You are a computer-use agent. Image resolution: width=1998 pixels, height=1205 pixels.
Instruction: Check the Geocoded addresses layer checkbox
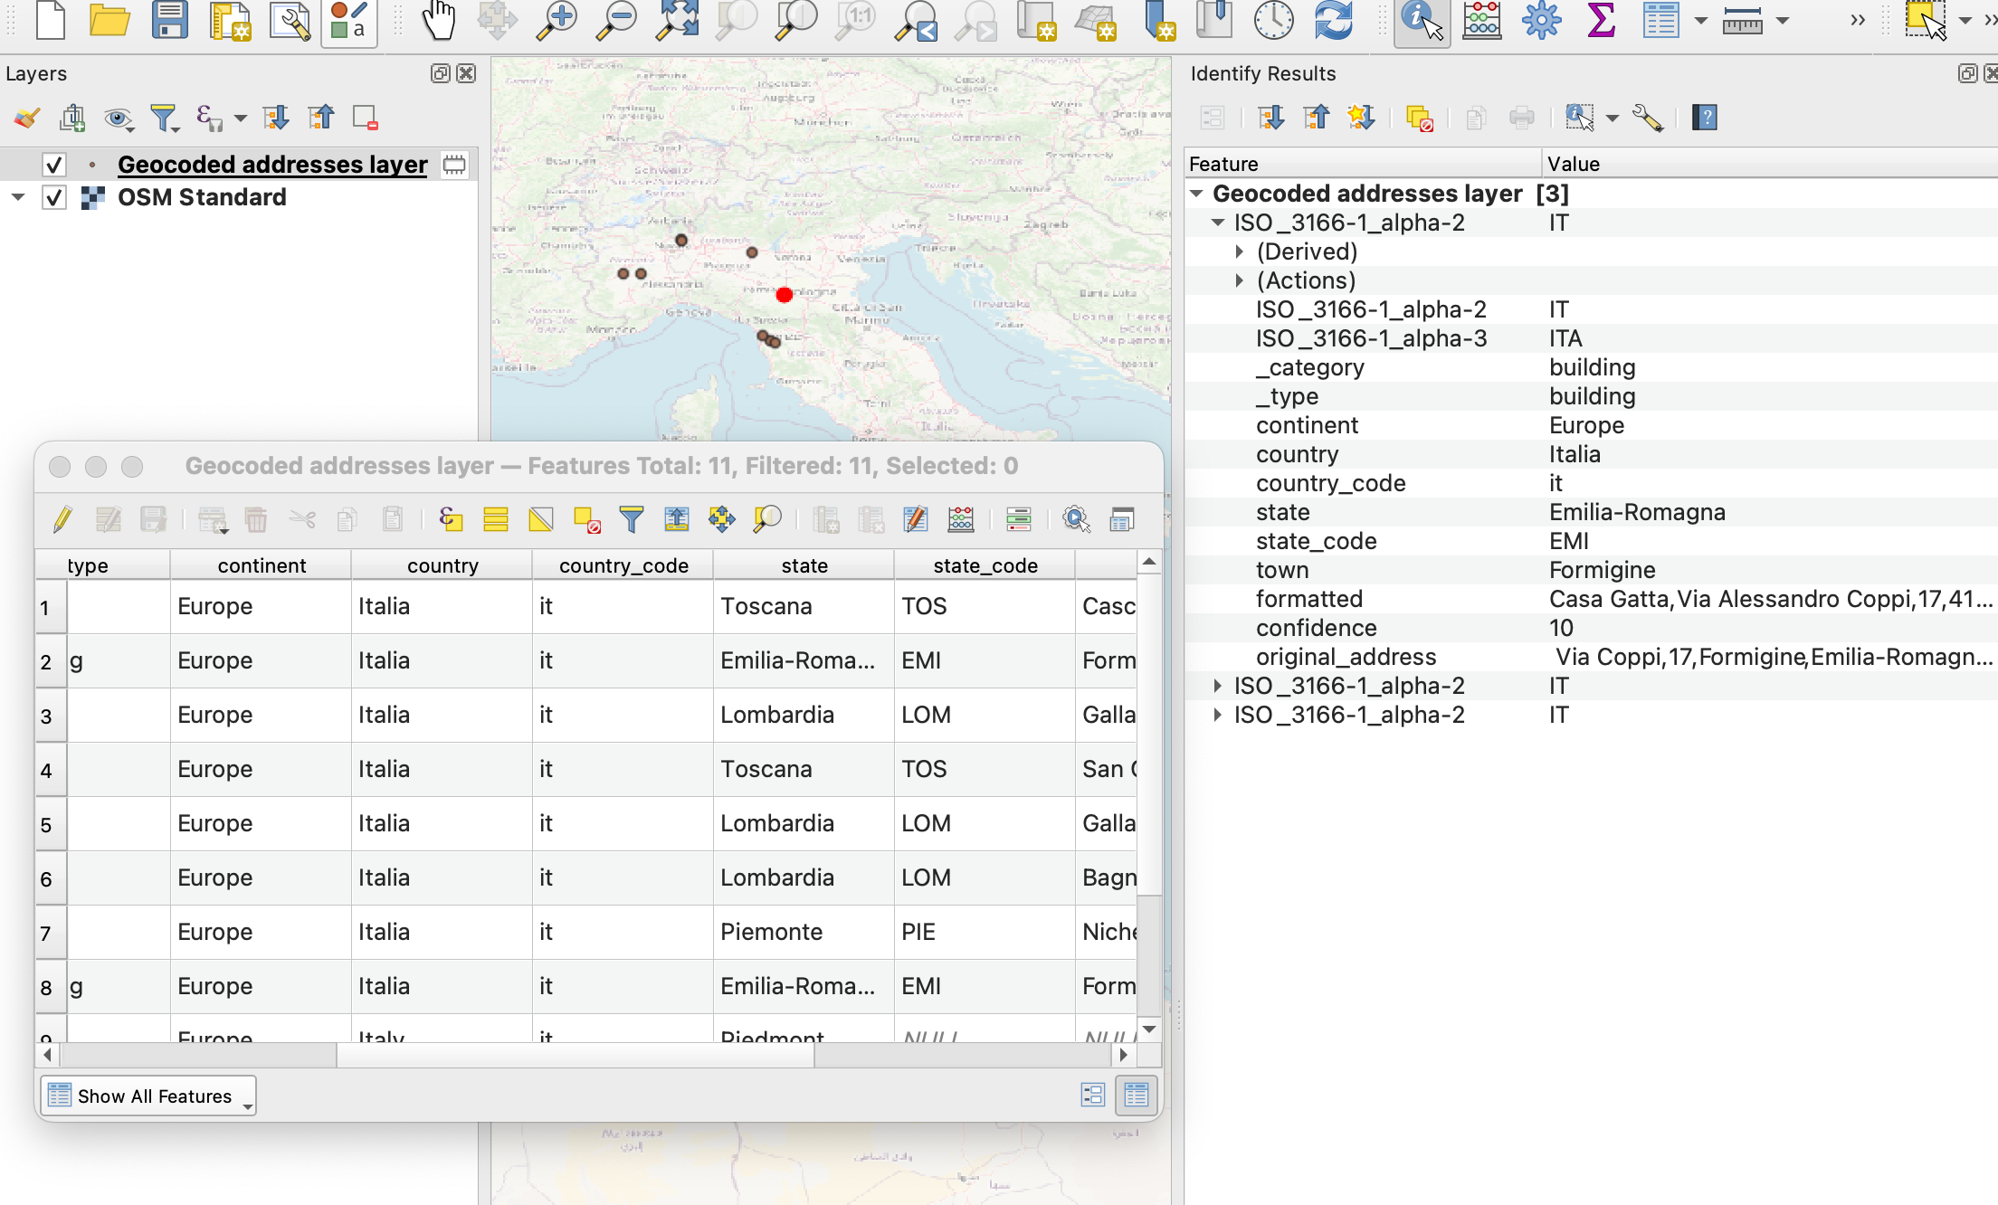click(x=52, y=161)
